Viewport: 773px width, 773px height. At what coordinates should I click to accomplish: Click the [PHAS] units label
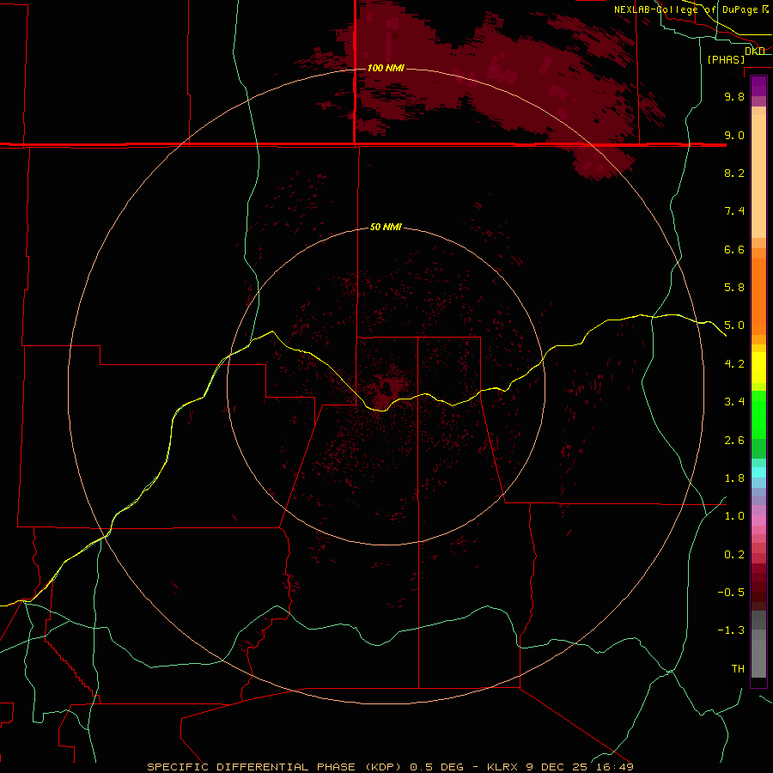click(726, 59)
